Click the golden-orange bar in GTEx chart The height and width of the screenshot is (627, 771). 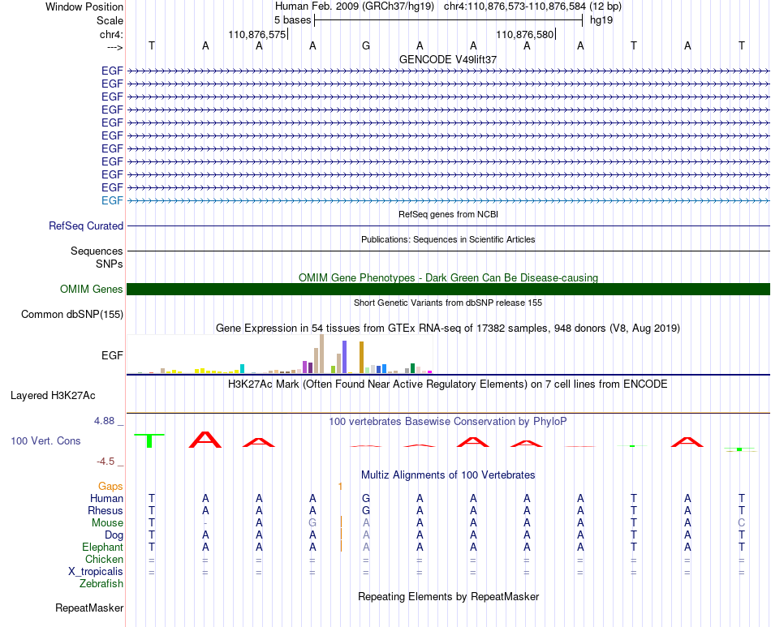pyautogui.click(x=361, y=357)
